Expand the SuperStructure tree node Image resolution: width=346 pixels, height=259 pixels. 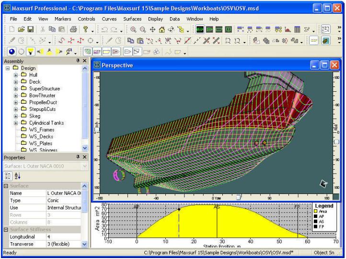coord(15,88)
